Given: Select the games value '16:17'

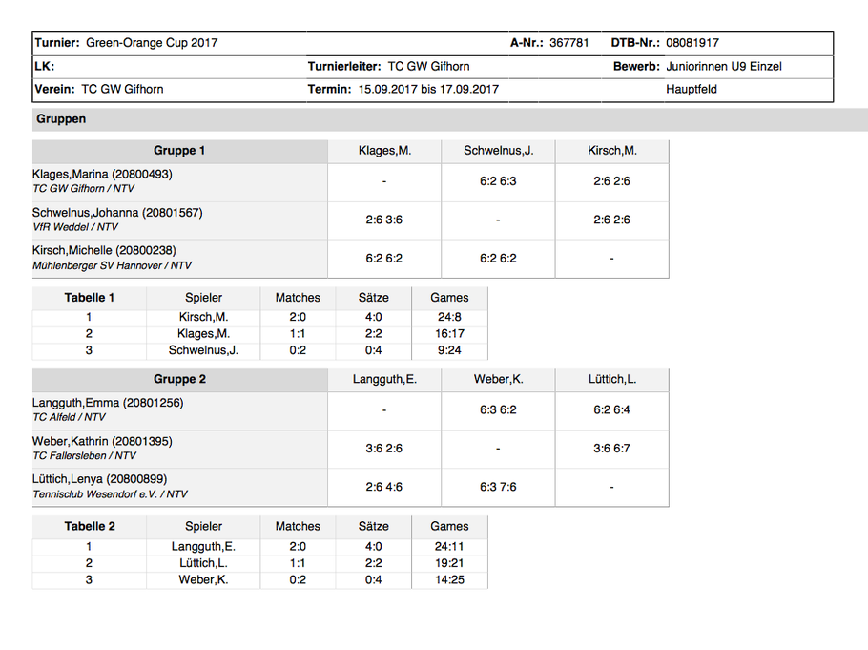Looking at the screenshot, I should pyautogui.click(x=449, y=333).
